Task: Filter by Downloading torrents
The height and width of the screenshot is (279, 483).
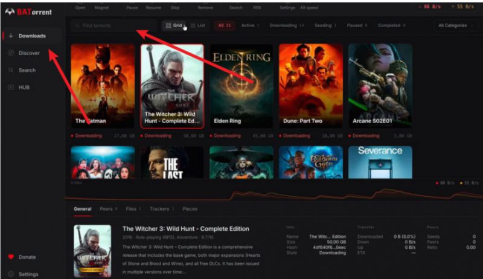Action: [287, 25]
